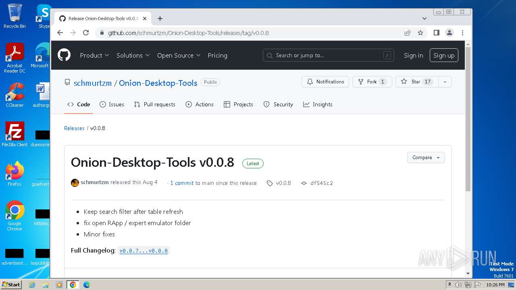Image resolution: width=516 pixels, height=290 pixels.
Task: Open the Onion-Desktop-Tools repository link
Action: (x=158, y=83)
